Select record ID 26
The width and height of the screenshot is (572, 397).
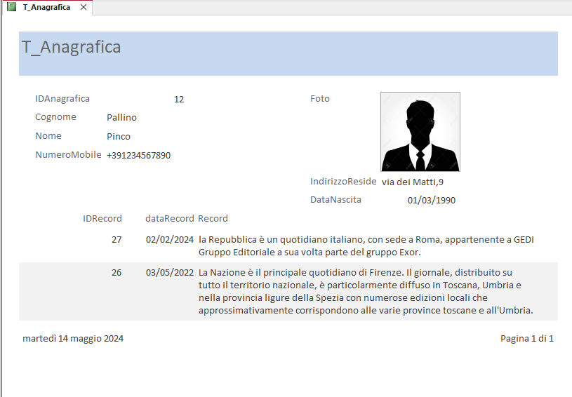tap(117, 272)
